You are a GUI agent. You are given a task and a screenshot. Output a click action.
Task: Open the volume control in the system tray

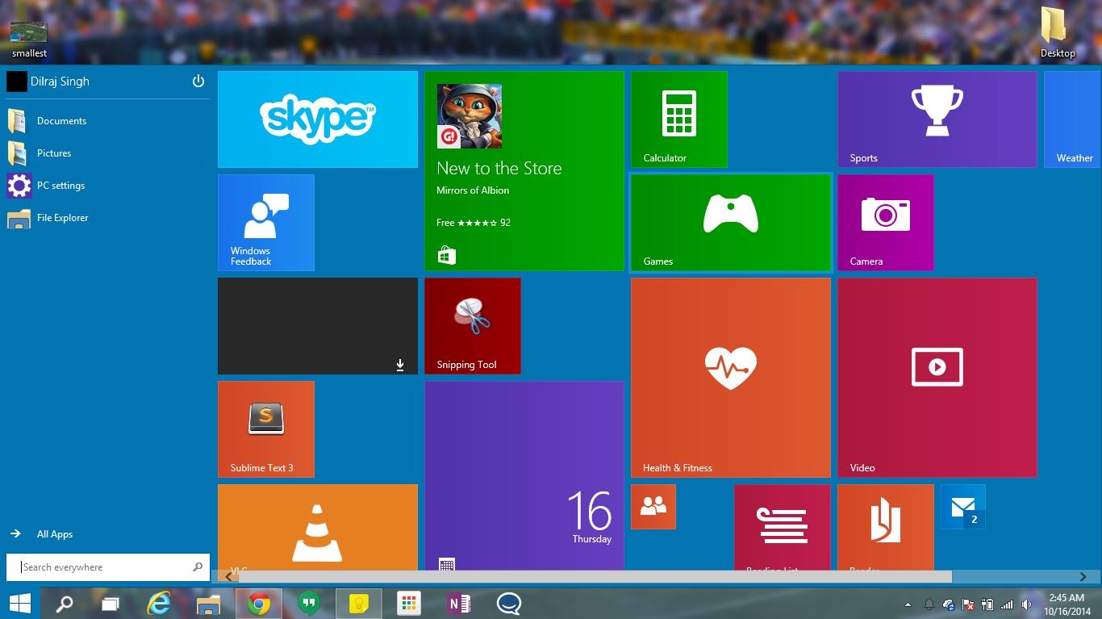click(1026, 604)
